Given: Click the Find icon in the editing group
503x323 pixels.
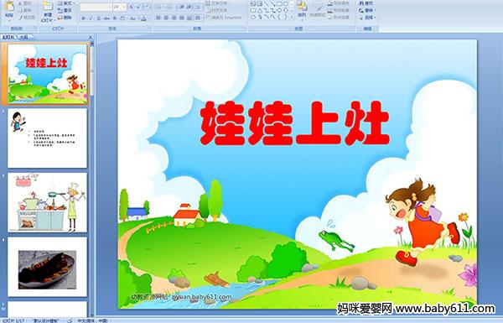Looking at the screenshot, I should [366, 3].
